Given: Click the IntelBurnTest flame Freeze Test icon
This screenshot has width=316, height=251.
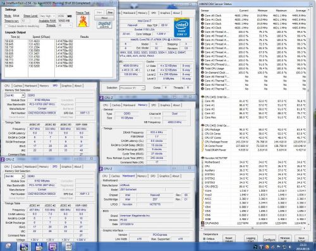Looking at the screenshot, I should [83, 21].
